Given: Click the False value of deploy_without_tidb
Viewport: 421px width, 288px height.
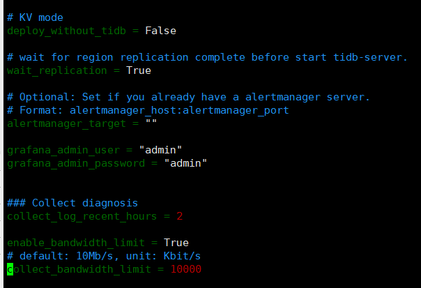Looking at the screenshot, I should tap(160, 30).
